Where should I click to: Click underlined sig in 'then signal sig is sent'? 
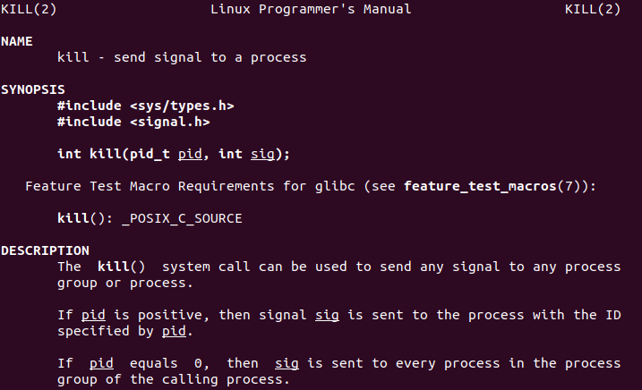[327, 315]
